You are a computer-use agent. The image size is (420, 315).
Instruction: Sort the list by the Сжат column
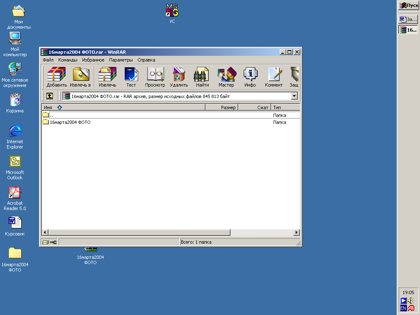tap(254, 107)
